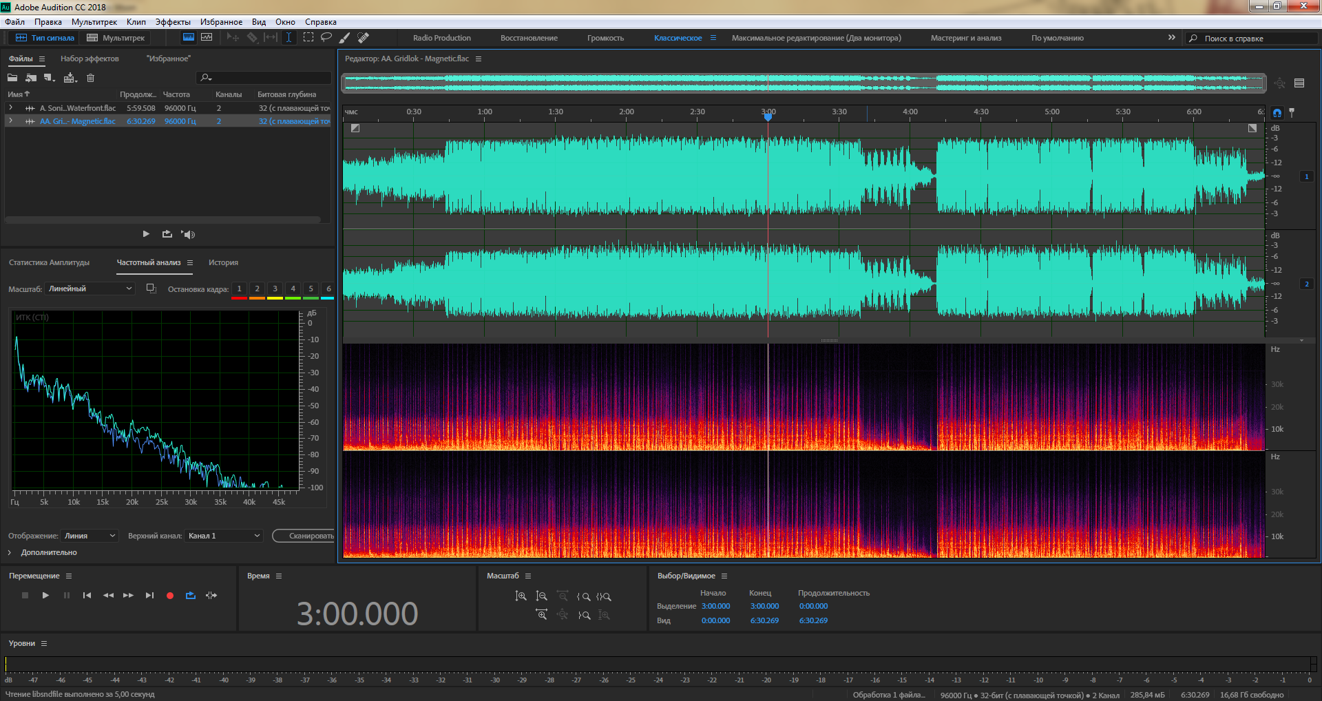Pick the Paintbrush selection tool
This screenshot has height=701, width=1322.
coord(345,37)
